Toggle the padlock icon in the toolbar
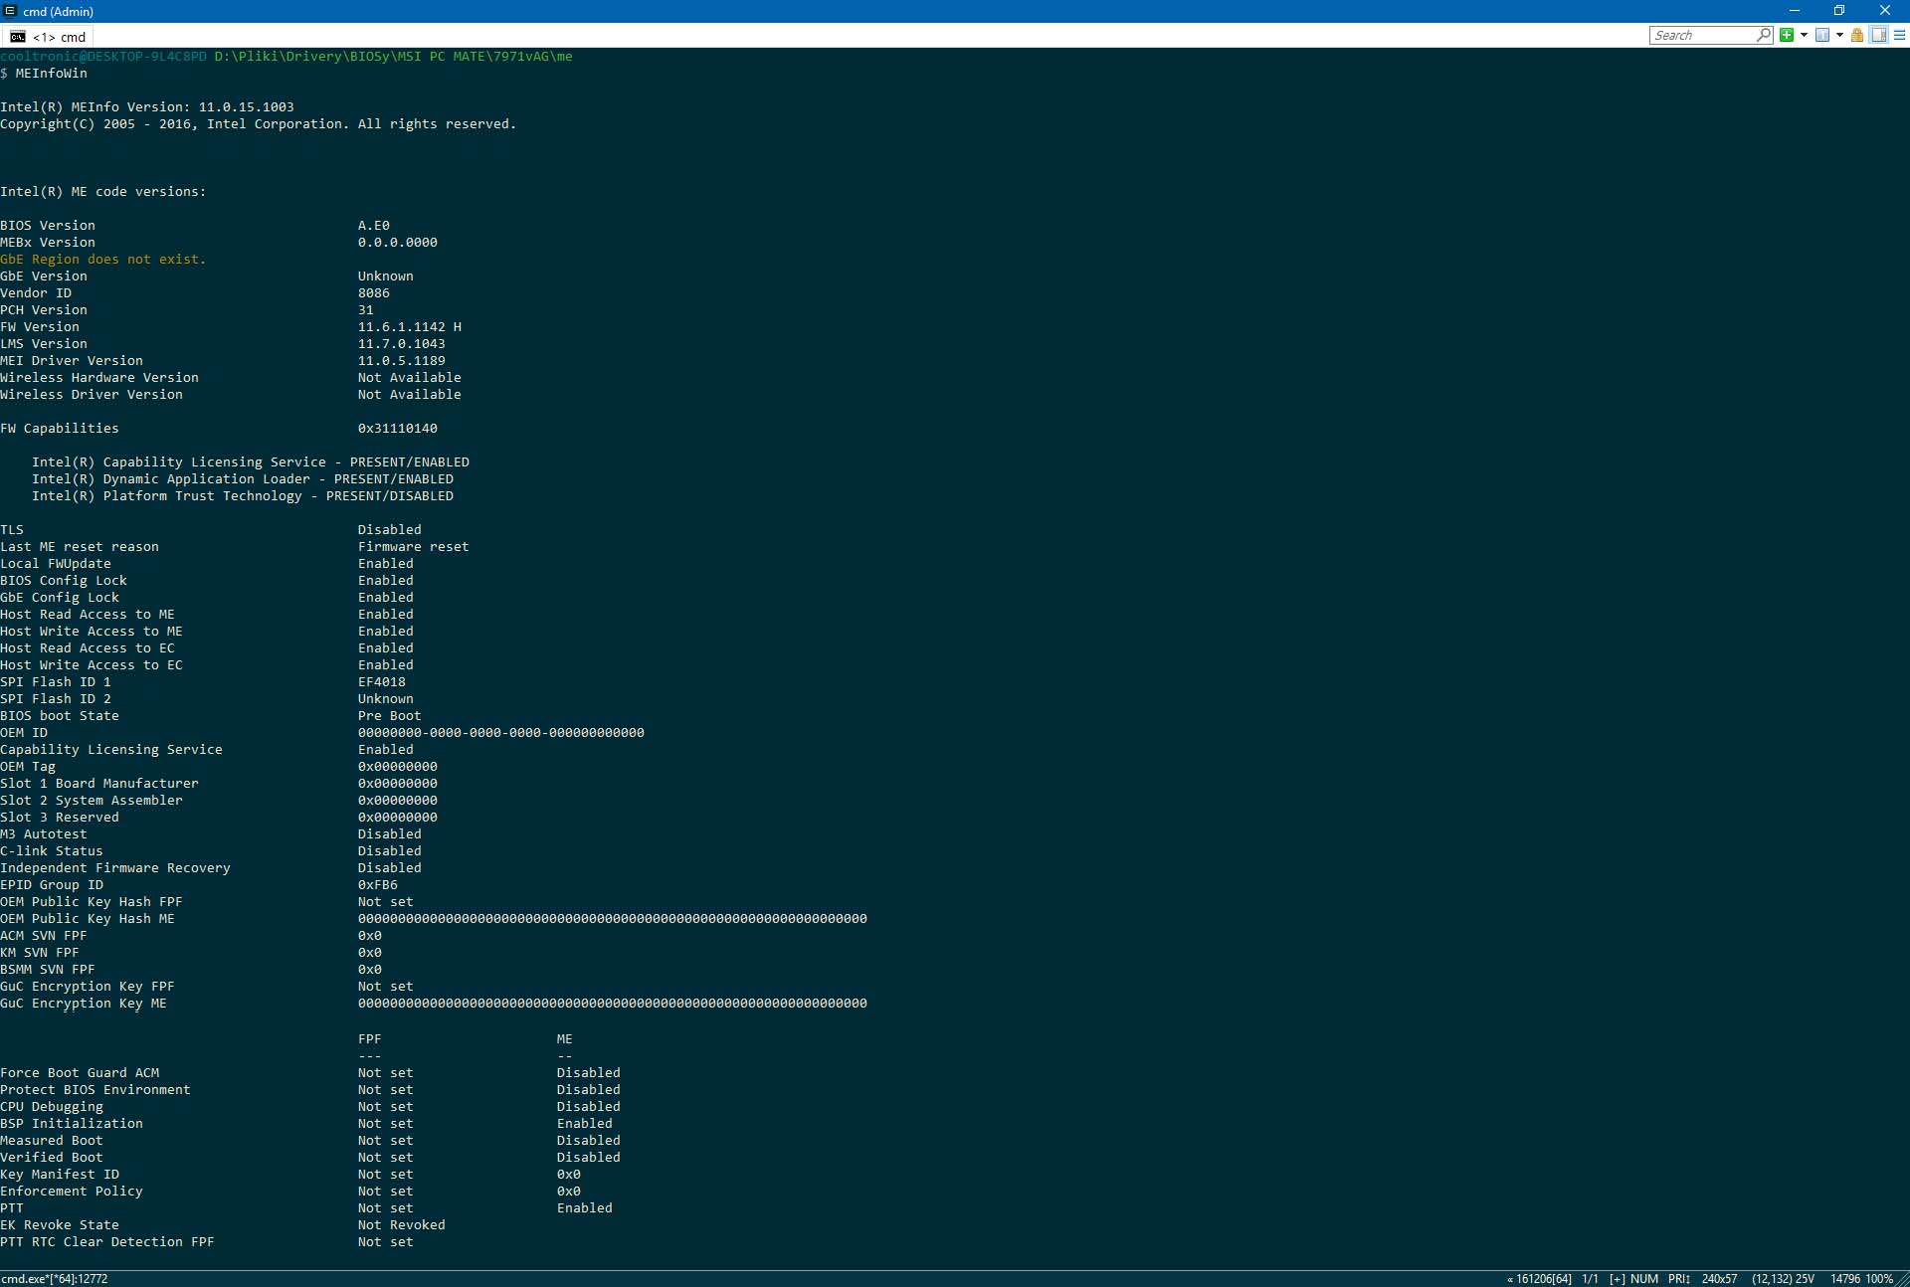 click(1857, 35)
